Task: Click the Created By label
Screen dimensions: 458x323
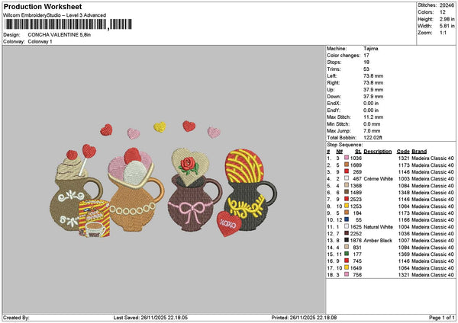Action: pyautogui.click(x=16, y=318)
